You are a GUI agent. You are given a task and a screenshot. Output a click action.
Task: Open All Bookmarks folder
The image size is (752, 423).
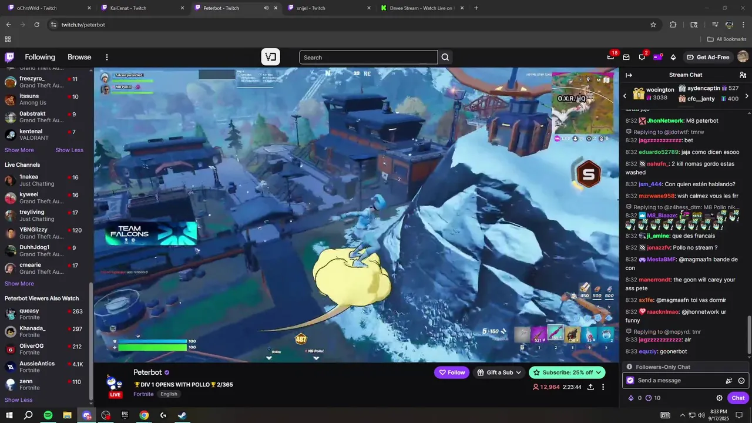[727, 39]
